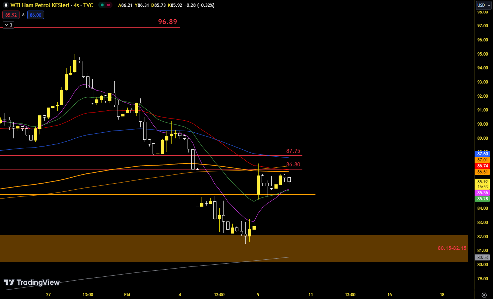Click the date 16 on time axis

pos(390,295)
